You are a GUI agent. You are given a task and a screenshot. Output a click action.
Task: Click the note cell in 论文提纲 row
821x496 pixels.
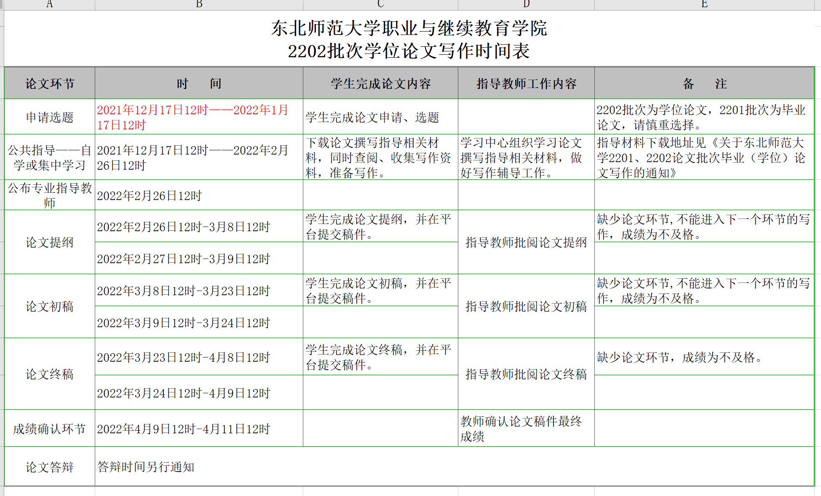[704, 226]
